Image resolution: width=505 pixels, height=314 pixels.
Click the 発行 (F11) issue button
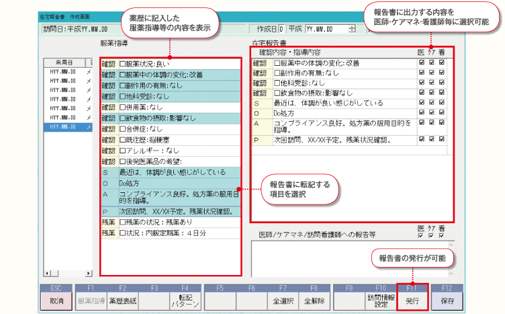tap(412, 301)
